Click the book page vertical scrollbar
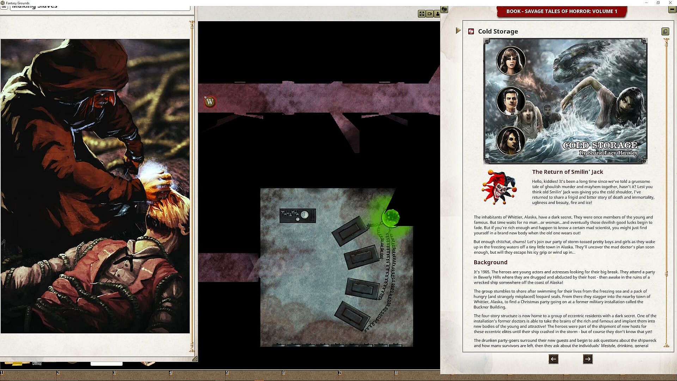 (x=666, y=192)
